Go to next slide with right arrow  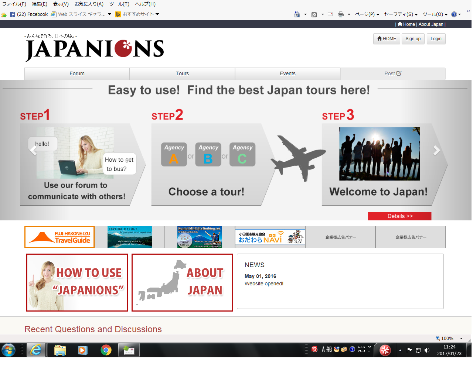(437, 150)
